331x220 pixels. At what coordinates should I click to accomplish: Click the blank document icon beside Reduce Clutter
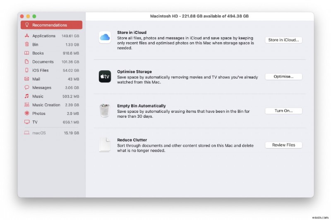(105, 145)
